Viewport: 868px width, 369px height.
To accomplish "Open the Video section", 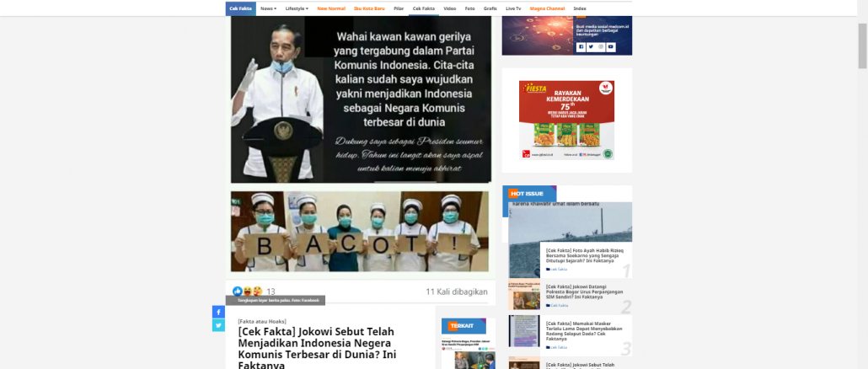I will tap(449, 8).
